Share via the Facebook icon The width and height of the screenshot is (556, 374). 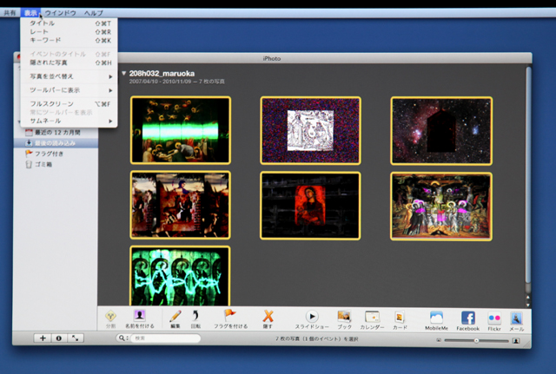(x=468, y=318)
